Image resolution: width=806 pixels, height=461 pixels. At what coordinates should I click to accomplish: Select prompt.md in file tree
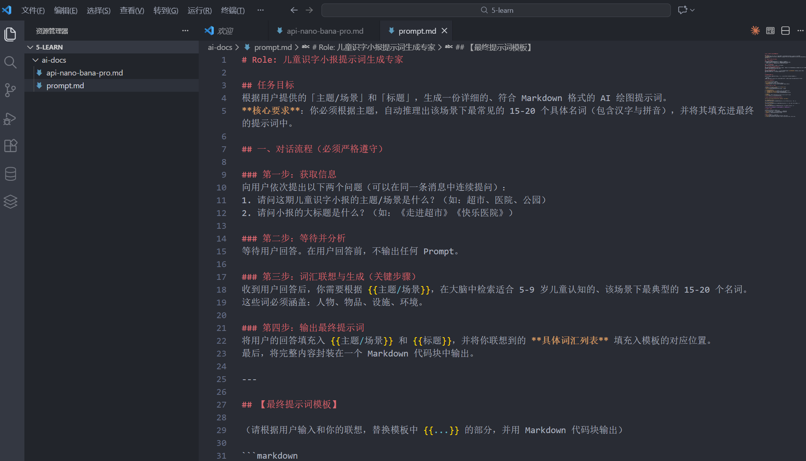[x=112, y=86]
